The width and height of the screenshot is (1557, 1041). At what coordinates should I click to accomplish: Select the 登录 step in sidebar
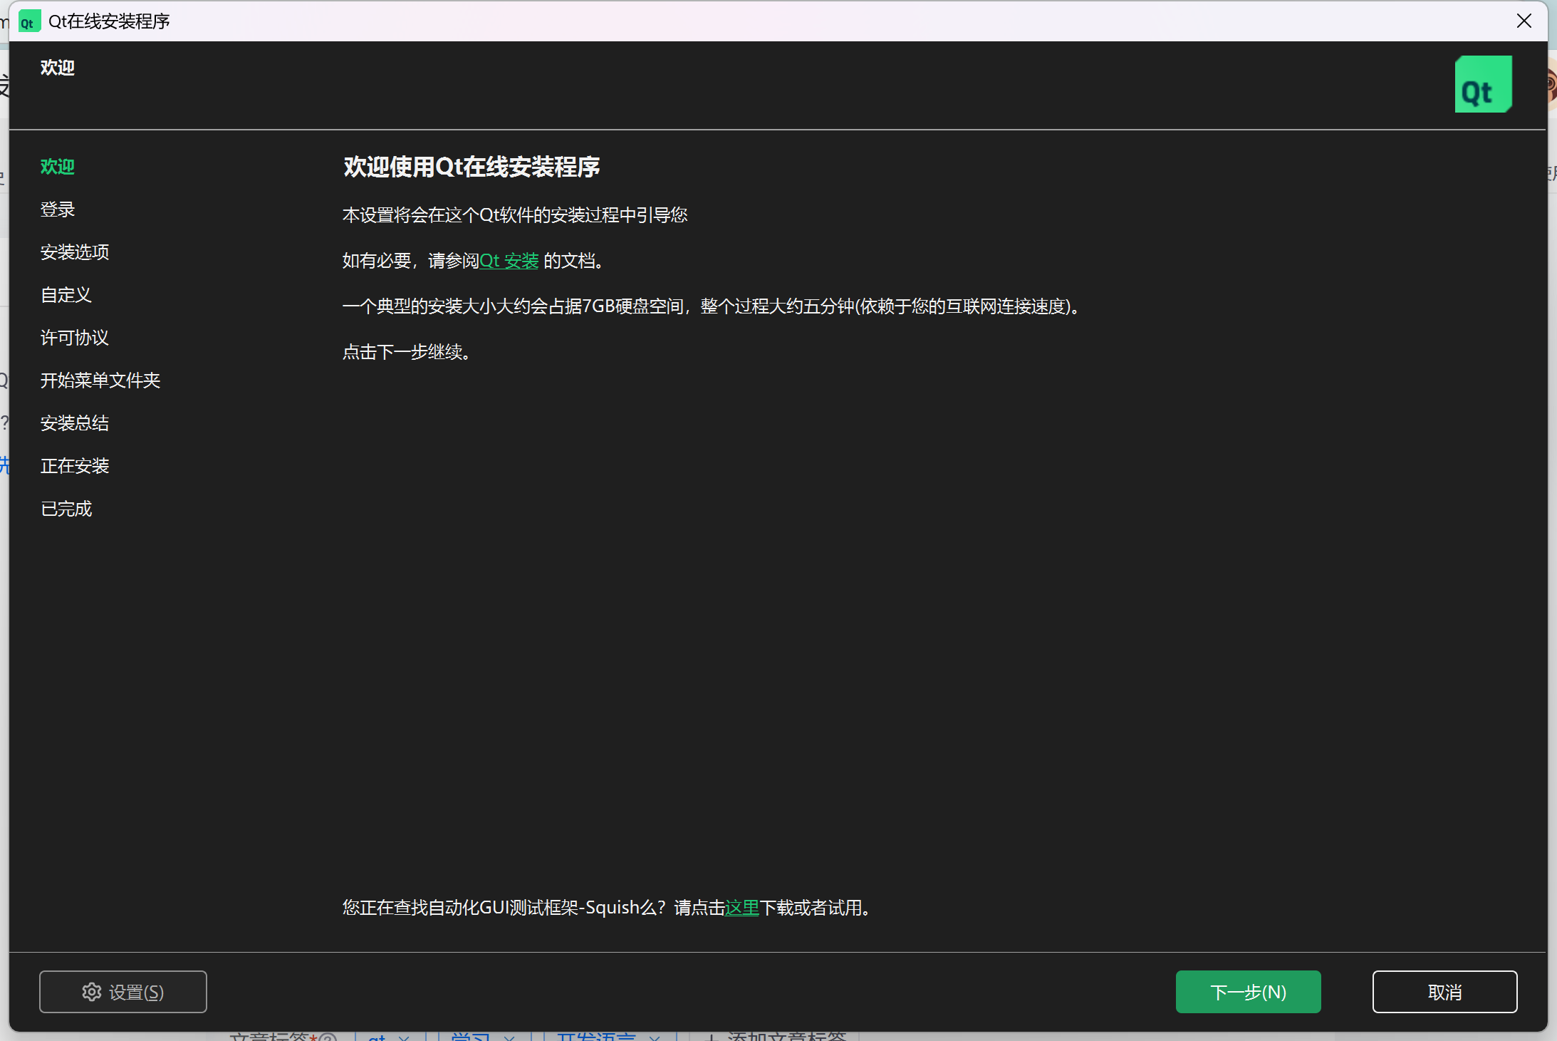[x=58, y=209]
